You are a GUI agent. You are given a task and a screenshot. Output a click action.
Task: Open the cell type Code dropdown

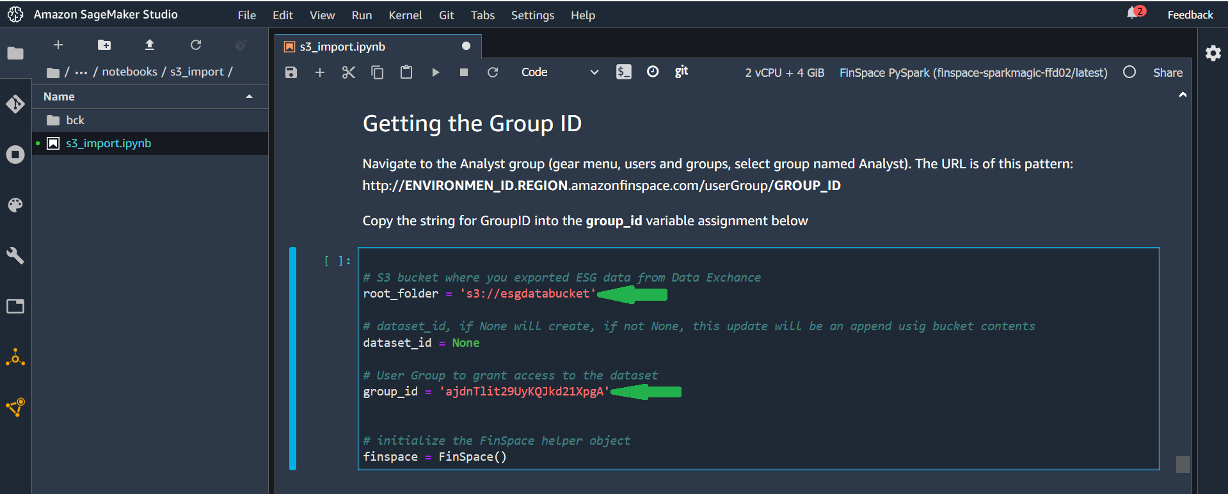(559, 72)
